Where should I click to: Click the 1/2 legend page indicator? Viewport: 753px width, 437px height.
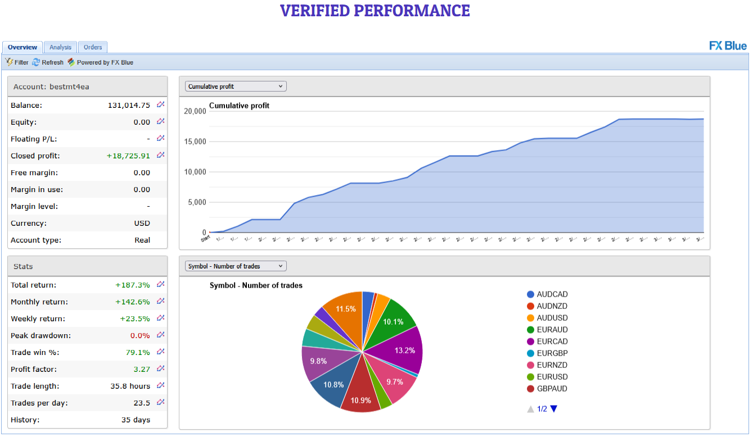click(x=542, y=409)
